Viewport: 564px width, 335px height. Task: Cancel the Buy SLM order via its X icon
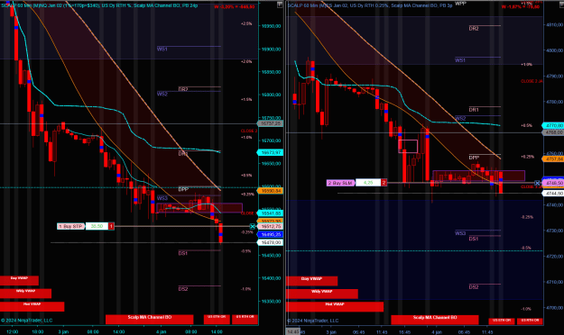(x=537, y=183)
